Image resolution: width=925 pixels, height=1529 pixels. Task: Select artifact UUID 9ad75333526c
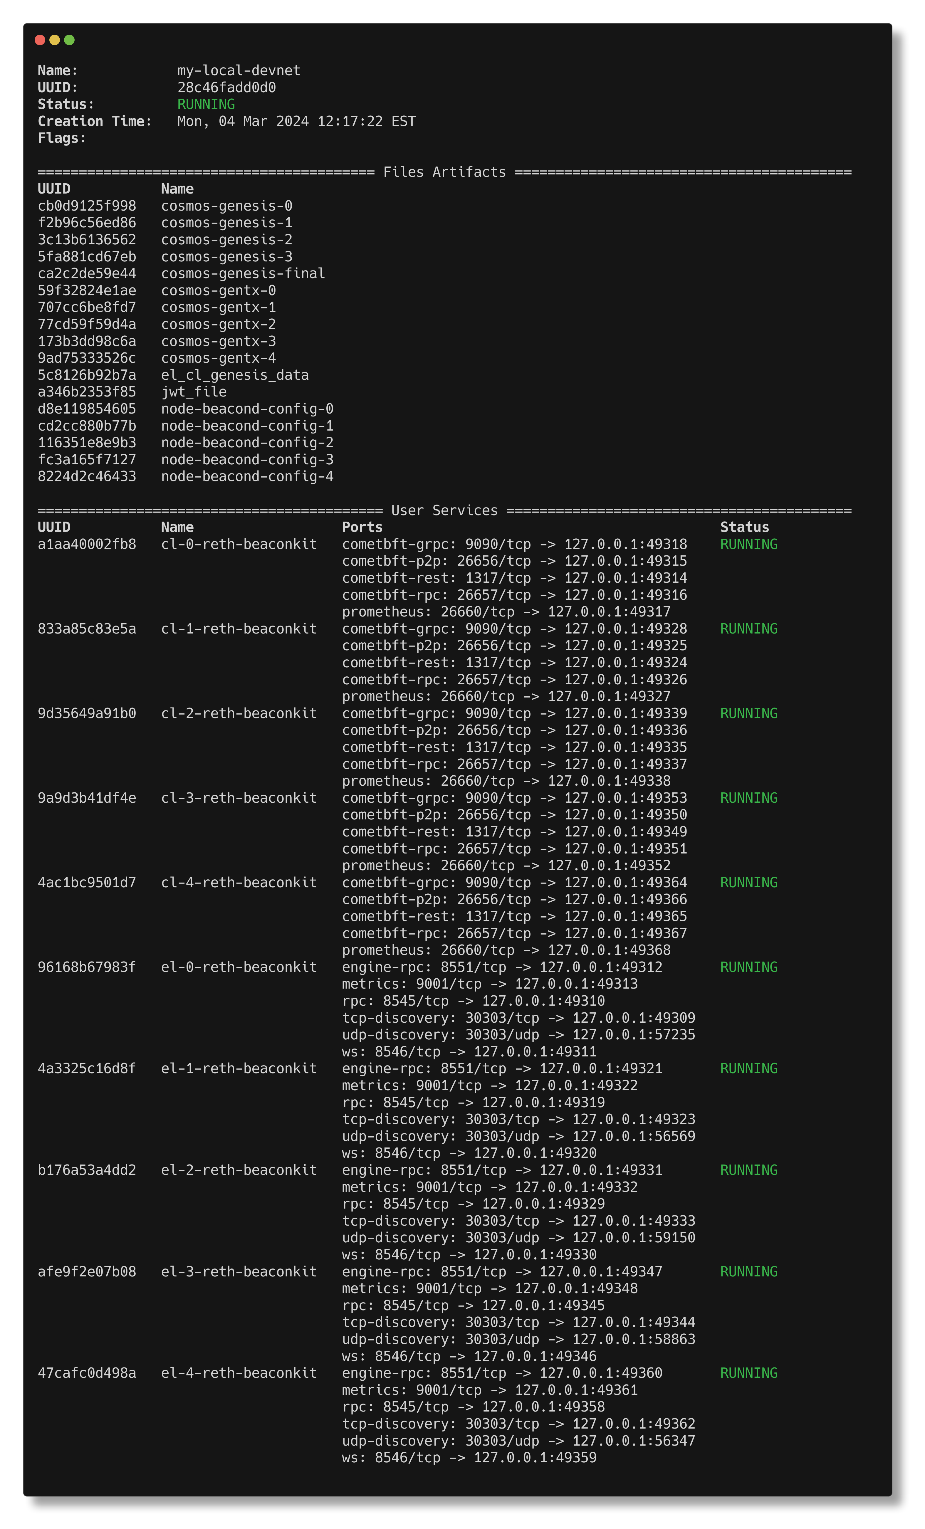[x=87, y=358]
